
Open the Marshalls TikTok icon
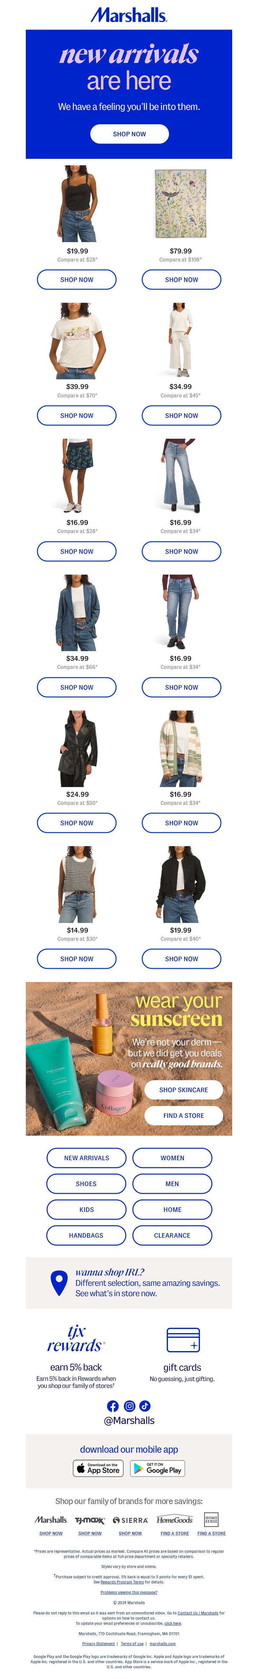(144, 1406)
